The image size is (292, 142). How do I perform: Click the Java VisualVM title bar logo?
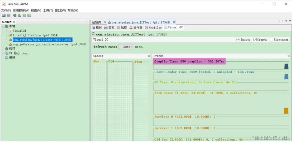click(x=4, y=4)
